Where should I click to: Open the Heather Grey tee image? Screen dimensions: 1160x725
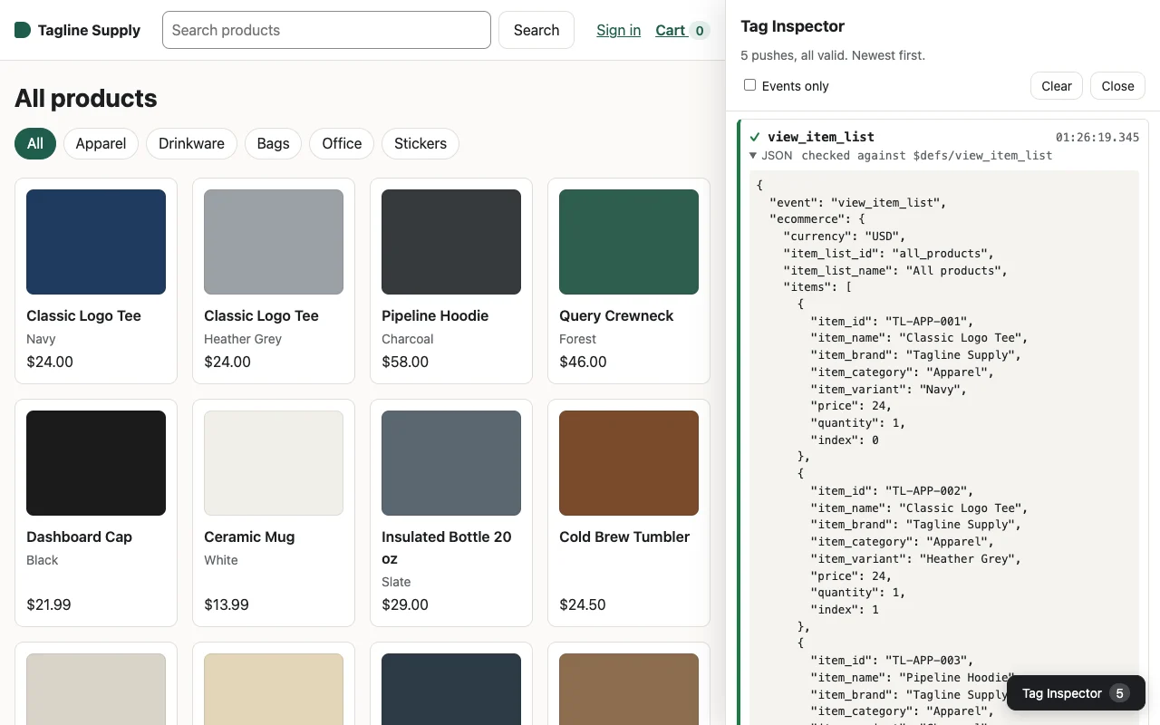pyautogui.click(x=274, y=242)
